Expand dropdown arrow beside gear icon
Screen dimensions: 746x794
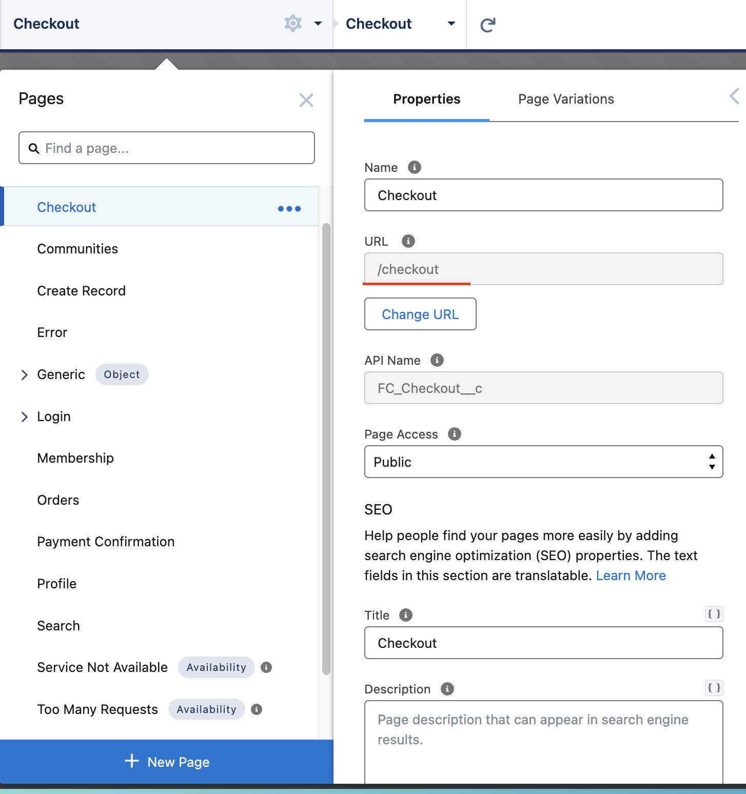tap(318, 24)
